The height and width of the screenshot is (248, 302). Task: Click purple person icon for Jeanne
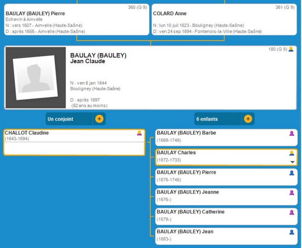click(x=292, y=193)
